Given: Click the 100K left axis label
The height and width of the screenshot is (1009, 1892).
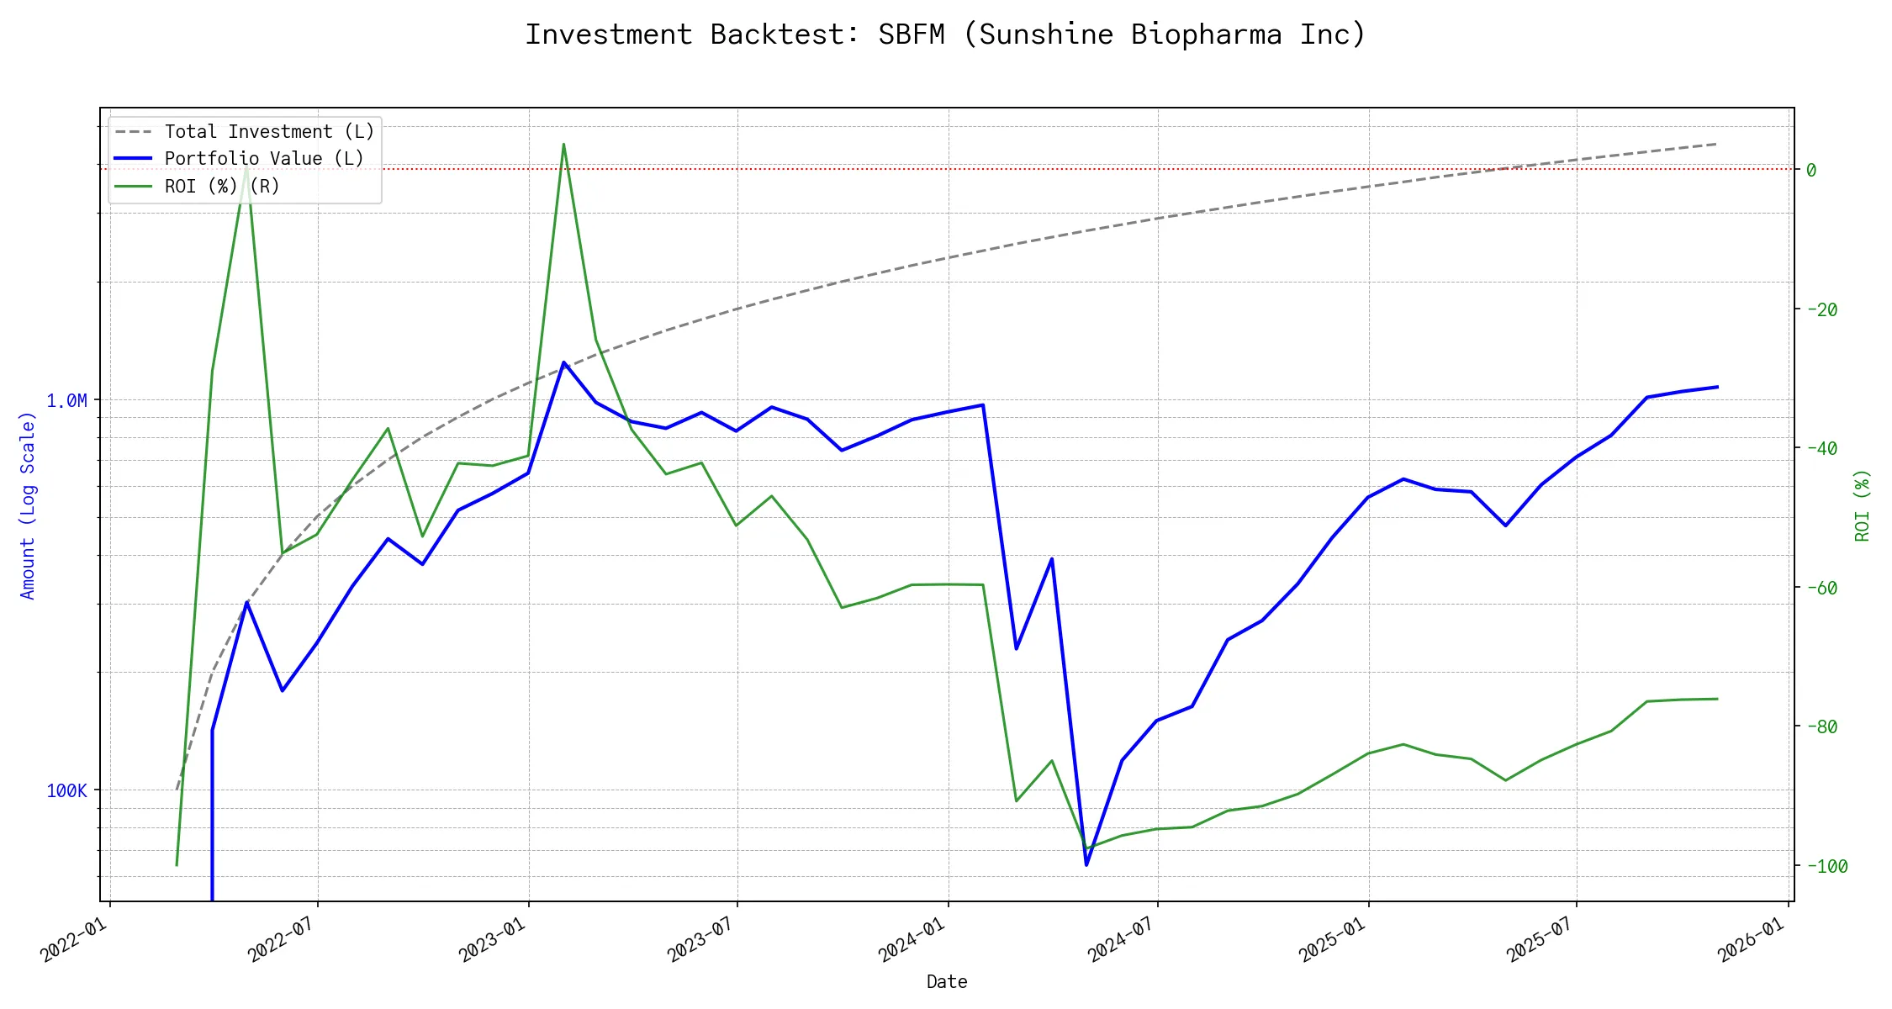Looking at the screenshot, I should tap(66, 791).
